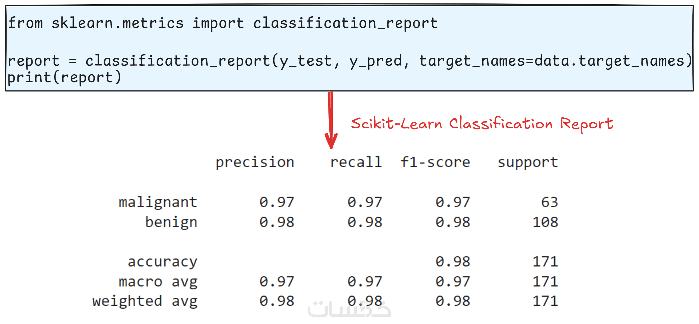Click the red downward arrow
The width and height of the screenshot is (699, 324).
331,120
